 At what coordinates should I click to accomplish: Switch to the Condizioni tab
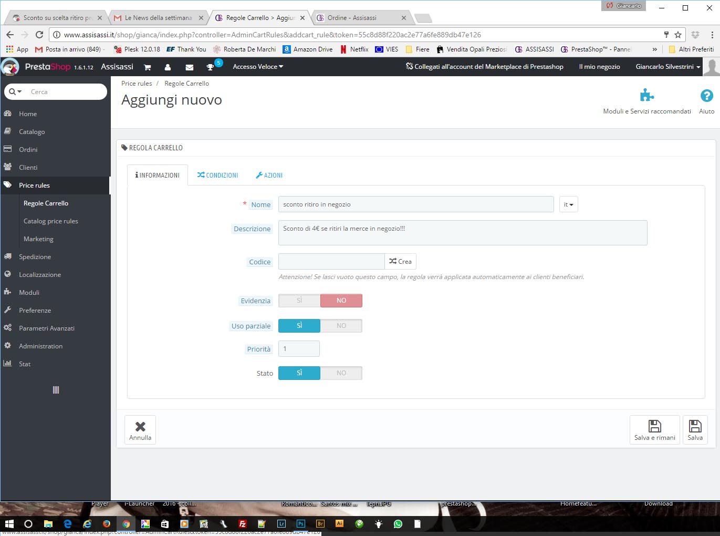click(217, 176)
